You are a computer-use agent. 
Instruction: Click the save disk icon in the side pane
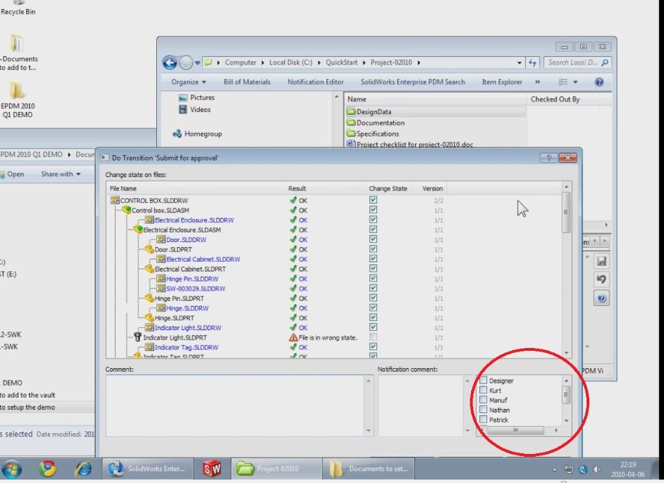point(601,261)
